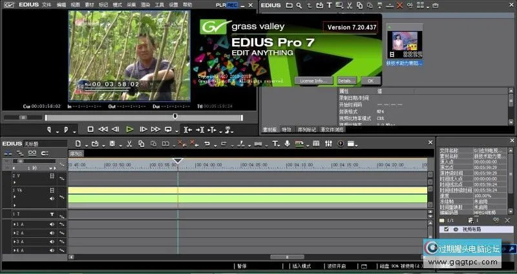
Task: Click the player position slider handle
Action: coord(175,116)
